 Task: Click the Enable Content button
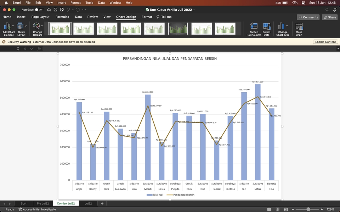point(325,42)
